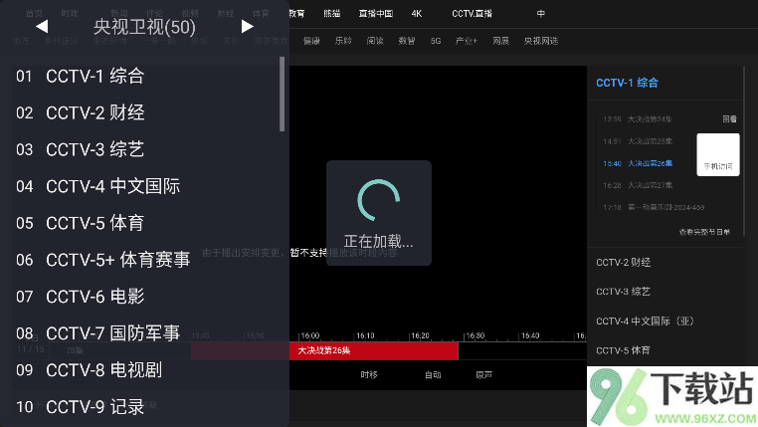Open the 4K top tab

(417, 14)
